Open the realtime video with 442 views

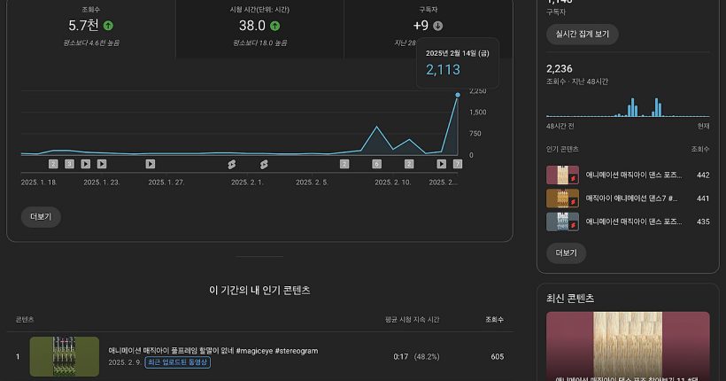633,175
